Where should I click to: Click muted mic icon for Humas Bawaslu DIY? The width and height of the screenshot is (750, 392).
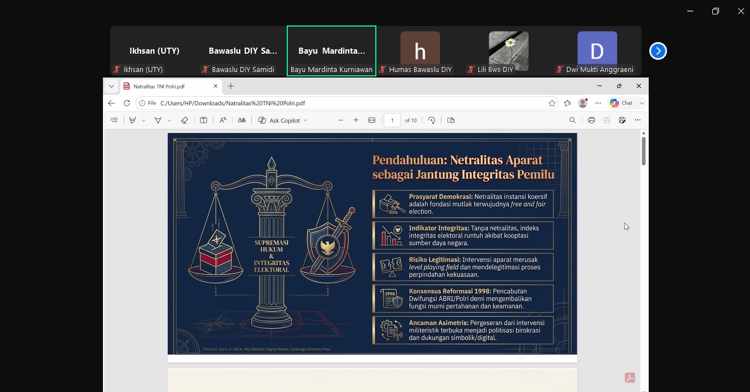coord(382,70)
